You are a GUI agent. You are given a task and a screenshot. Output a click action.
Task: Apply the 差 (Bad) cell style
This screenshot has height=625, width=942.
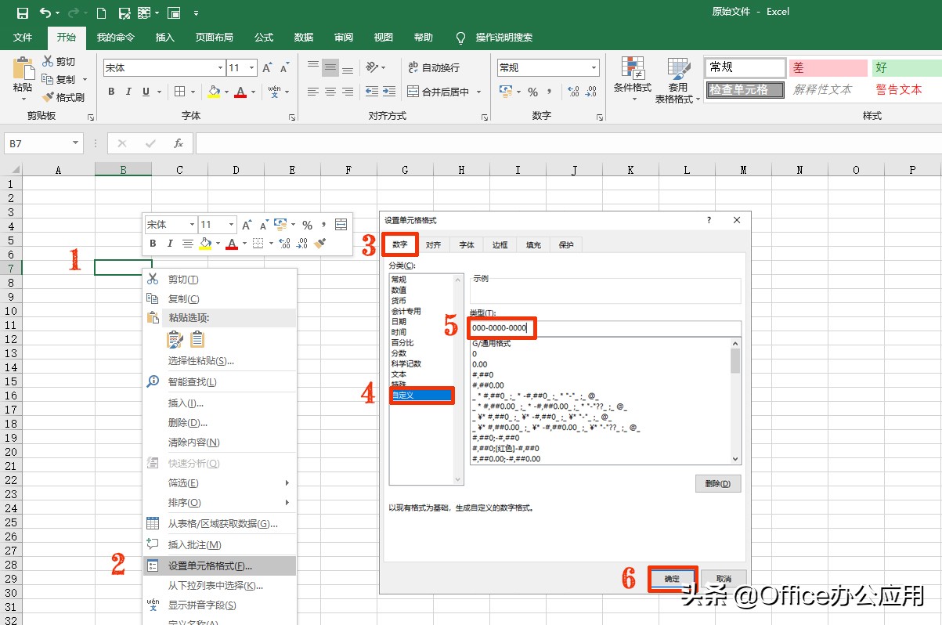tap(828, 68)
